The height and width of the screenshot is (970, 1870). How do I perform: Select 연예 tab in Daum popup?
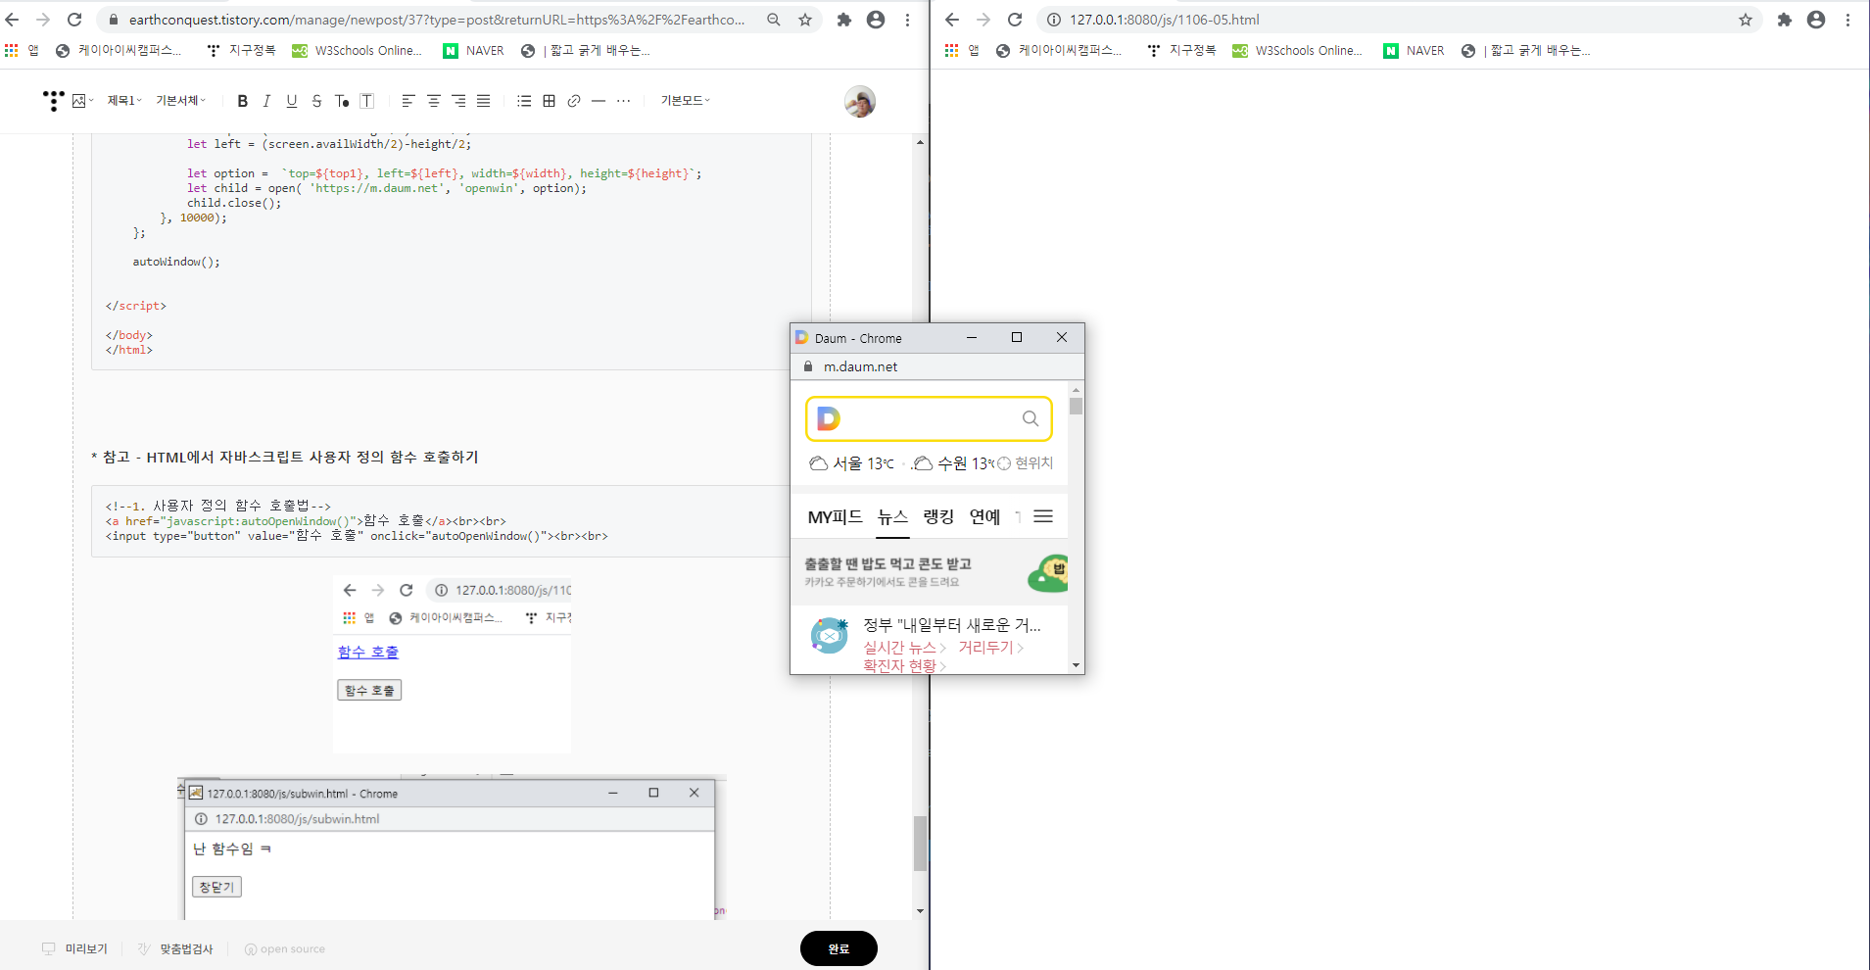[x=984, y=517]
